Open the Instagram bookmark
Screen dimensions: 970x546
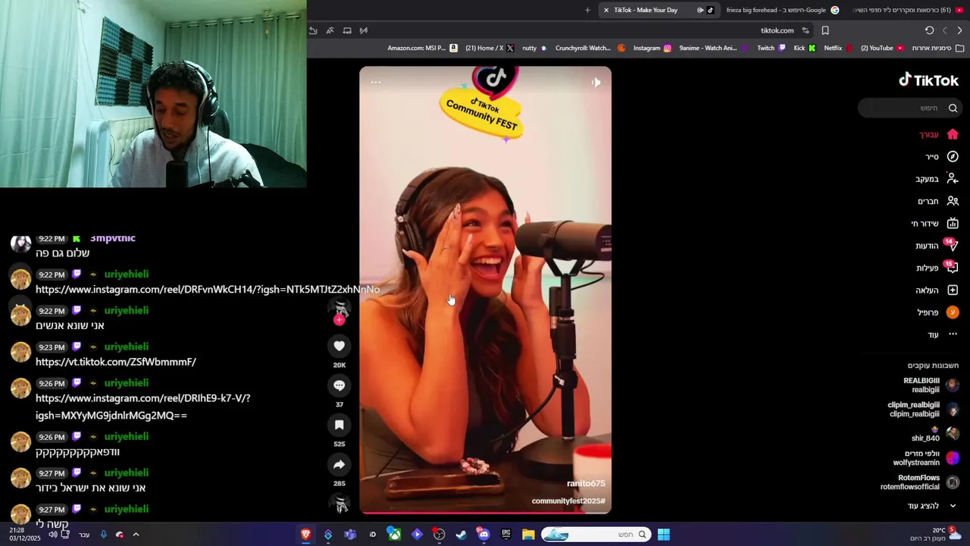[x=652, y=48]
